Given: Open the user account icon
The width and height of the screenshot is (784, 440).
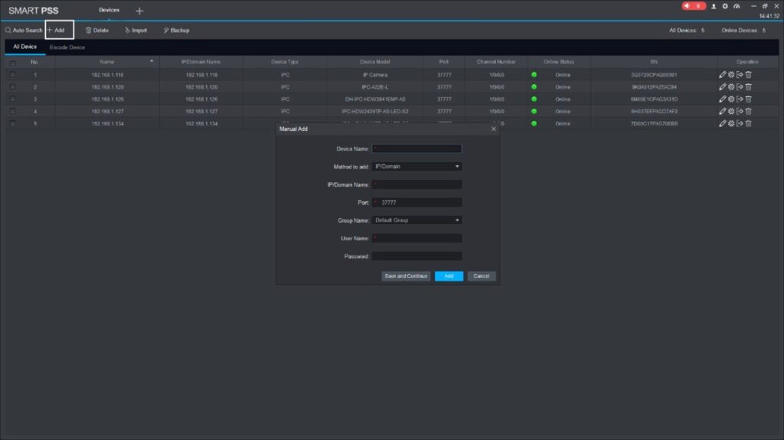Looking at the screenshot, I should 714,6.
